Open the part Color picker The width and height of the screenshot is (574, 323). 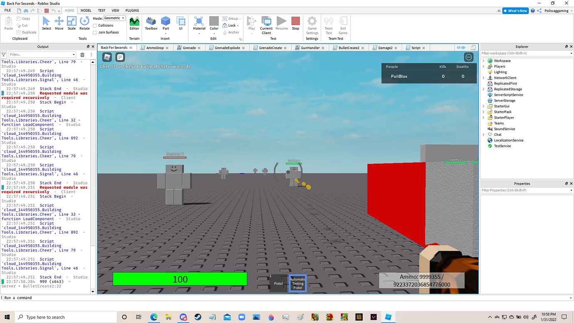coord(214,23)
